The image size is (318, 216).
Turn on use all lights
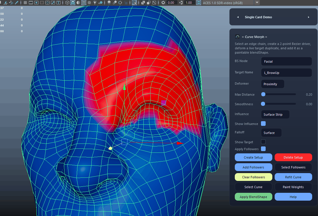coord(95,3)
